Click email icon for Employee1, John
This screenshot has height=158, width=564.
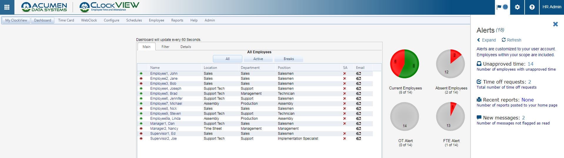pyautogui.click(x=358, y=74)
